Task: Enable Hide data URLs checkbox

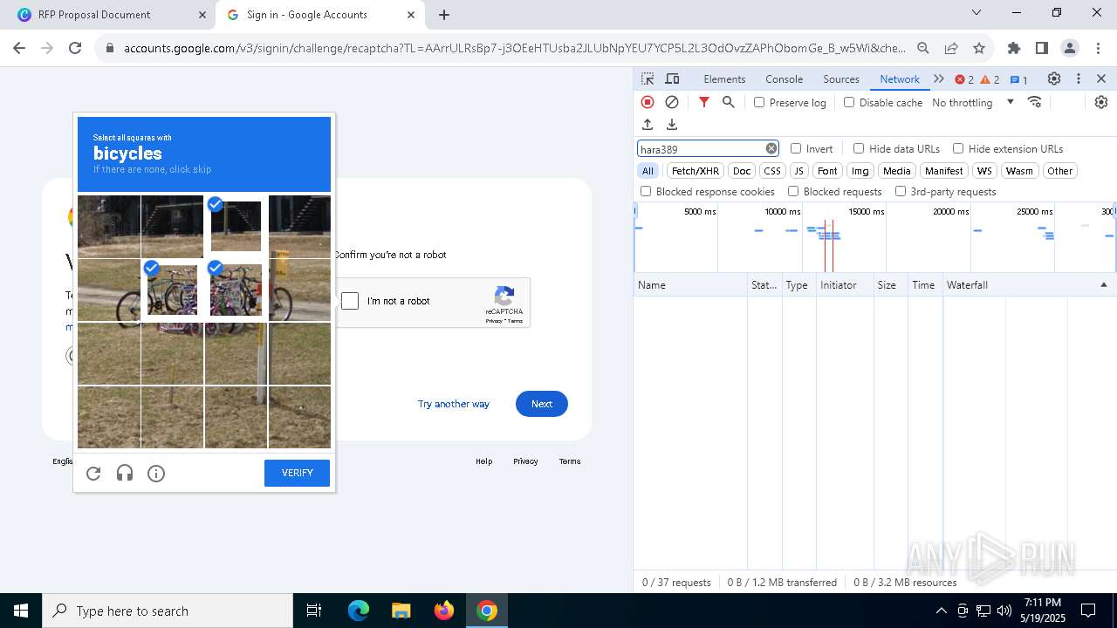Action: point(859,148)
